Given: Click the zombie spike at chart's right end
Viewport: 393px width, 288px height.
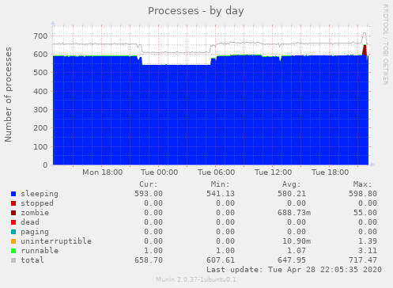Looking at the screenshot, I should [365, 50].
